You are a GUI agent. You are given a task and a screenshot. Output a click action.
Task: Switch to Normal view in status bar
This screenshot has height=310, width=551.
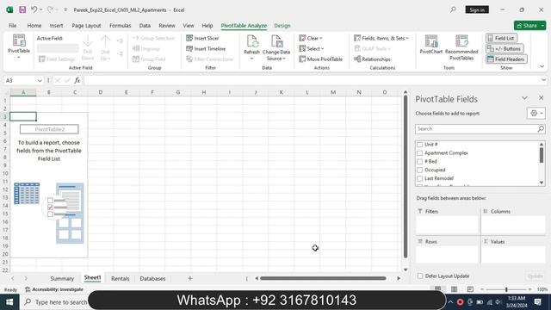click(x=437, y=289)
